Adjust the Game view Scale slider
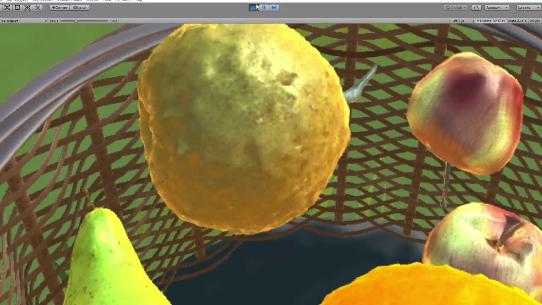Image resolution: width=542 pixels, height=305 pixels. (x=77, y=20)
